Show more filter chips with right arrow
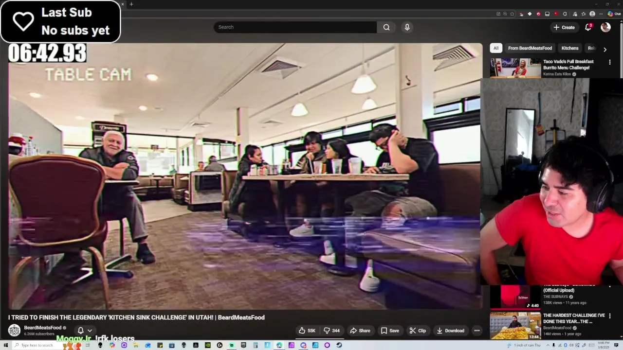The width and height of the screenshot is (623, 350). [605, 49]
